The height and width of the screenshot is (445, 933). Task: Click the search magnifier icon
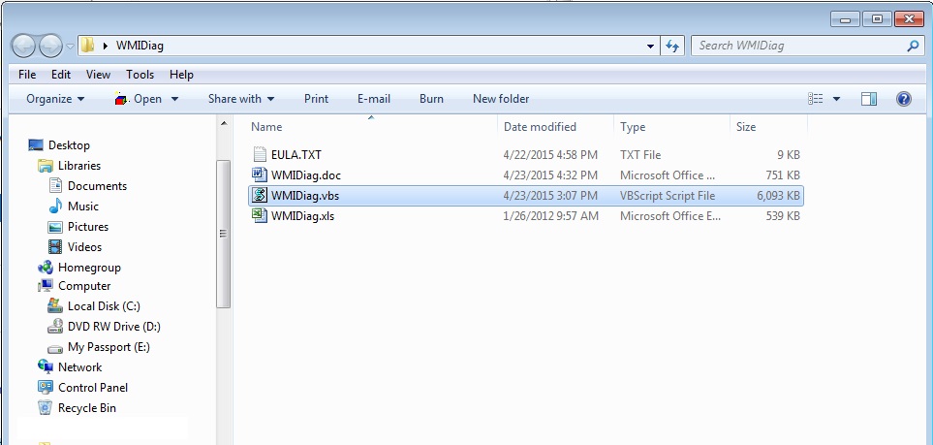(913, 46)
